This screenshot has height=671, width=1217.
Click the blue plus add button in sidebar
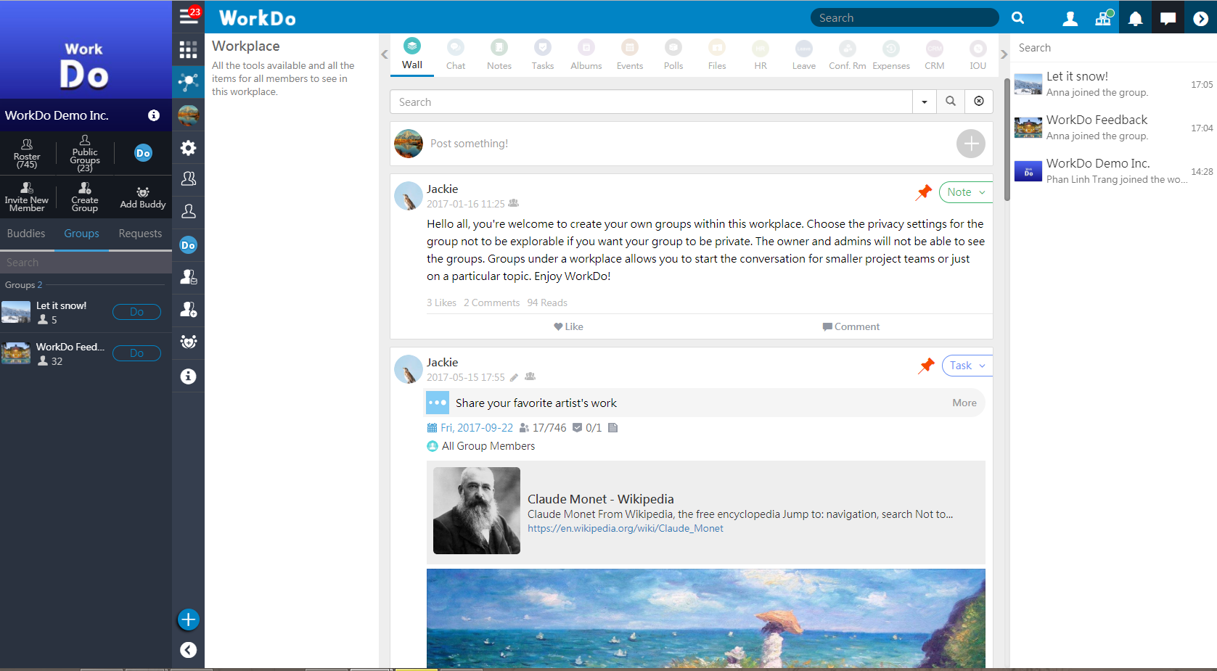189,619
